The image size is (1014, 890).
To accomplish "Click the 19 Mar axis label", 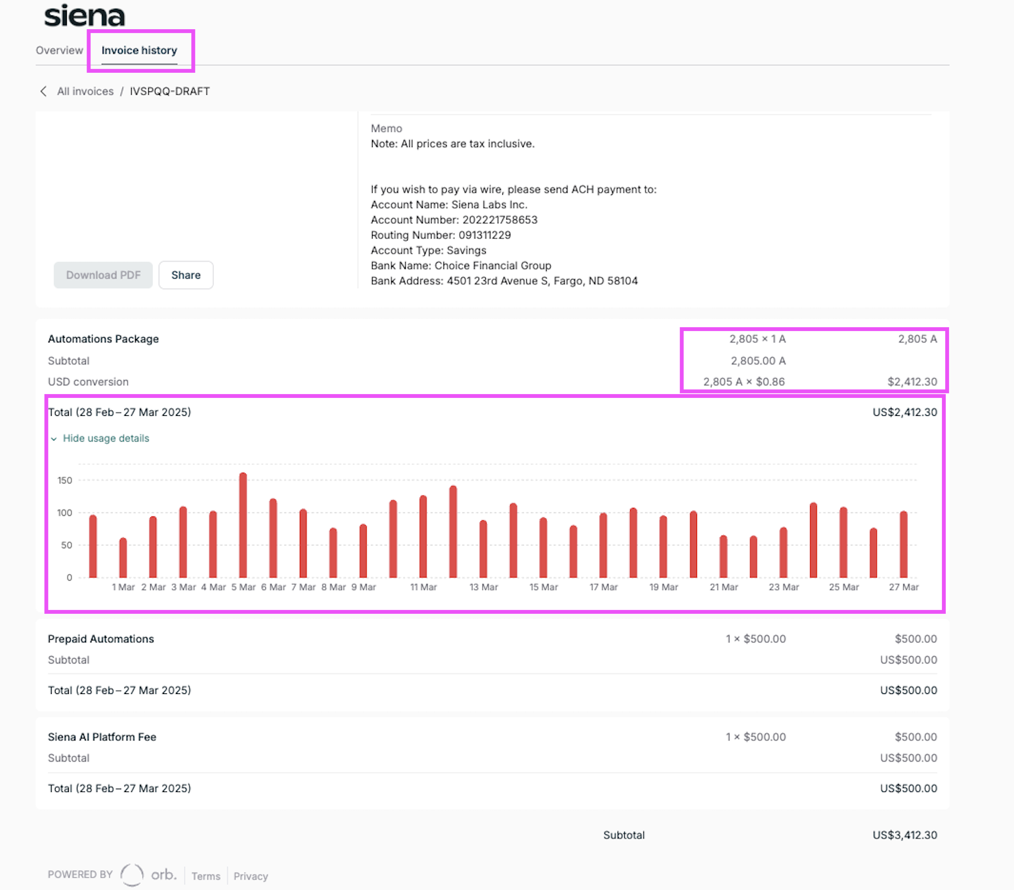I will (664, 587).
